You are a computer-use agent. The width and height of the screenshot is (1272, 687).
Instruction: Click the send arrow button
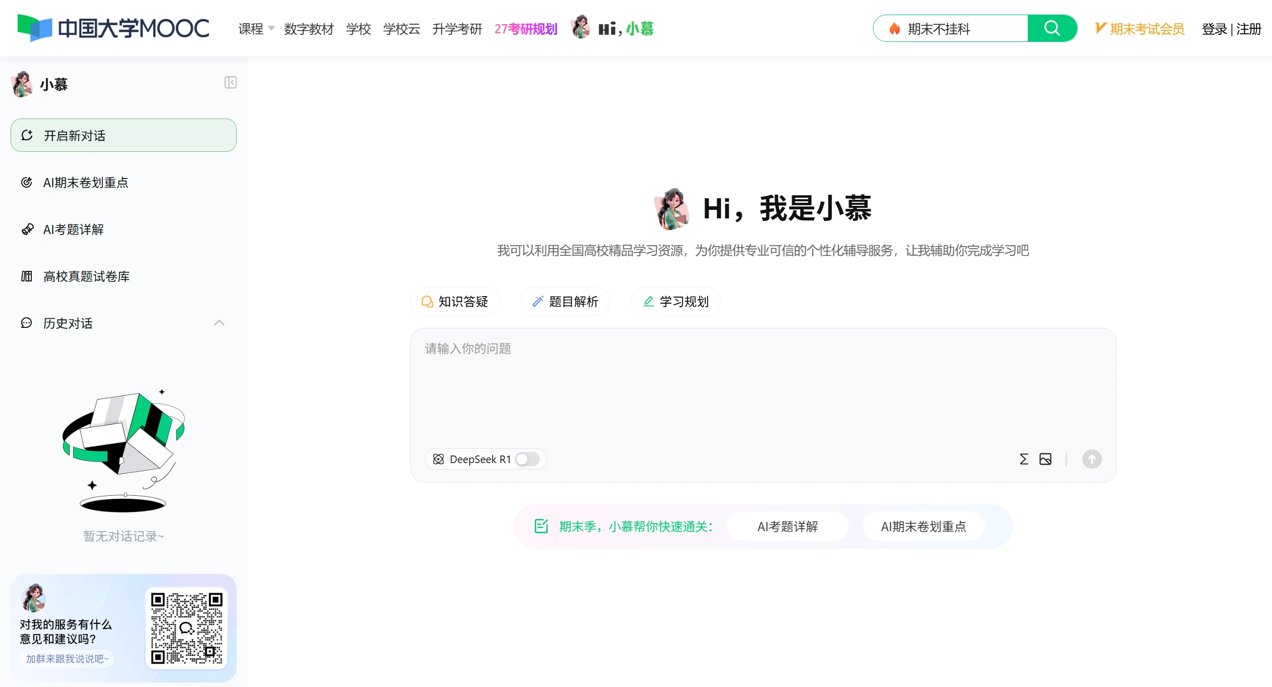[x=1092, y=459]
